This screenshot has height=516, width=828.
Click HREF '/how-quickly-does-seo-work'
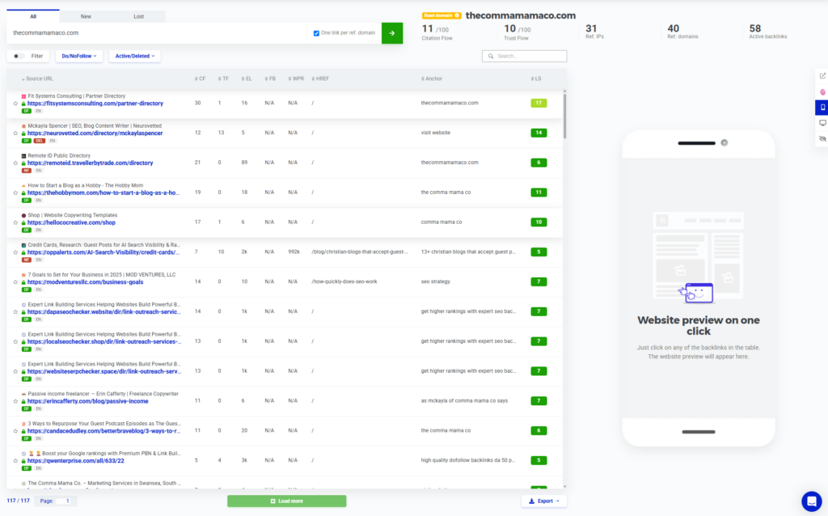coord(344,281)
